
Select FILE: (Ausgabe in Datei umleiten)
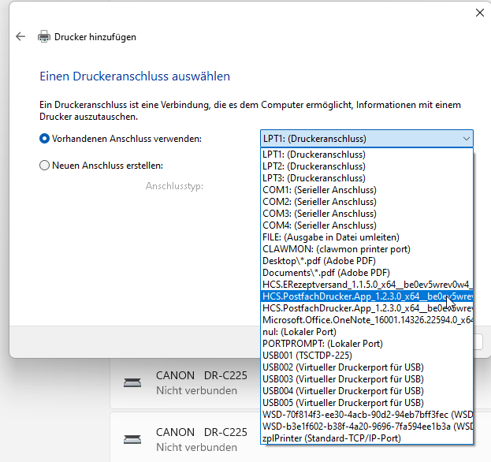point(366,237)
